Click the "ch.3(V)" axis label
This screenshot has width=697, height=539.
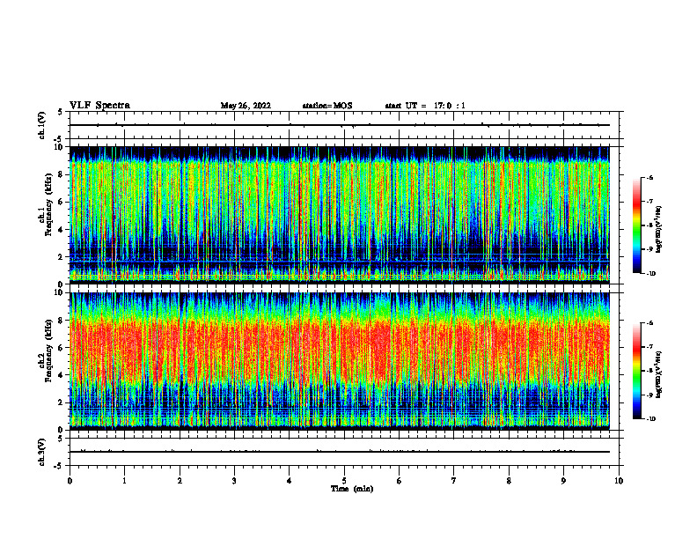click(41, 452)
